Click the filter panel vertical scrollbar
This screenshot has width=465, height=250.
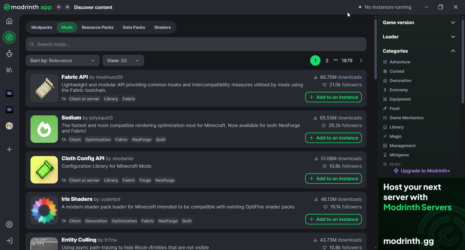click(x=463, y=61)
